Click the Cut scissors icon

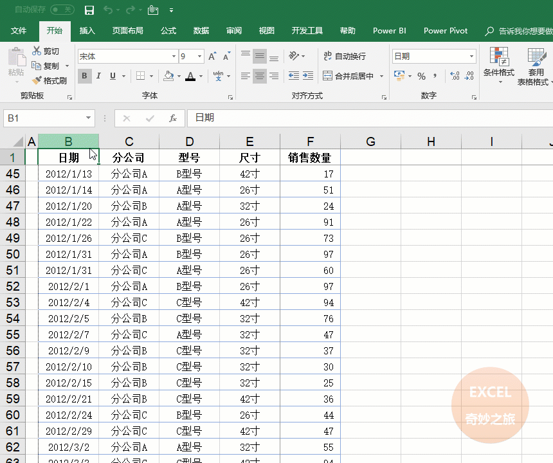pyautogui.click(x=36, y=51)
